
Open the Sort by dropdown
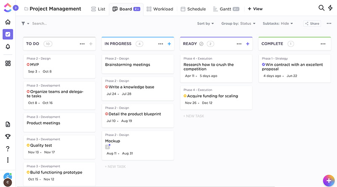[x=205, y=24]
